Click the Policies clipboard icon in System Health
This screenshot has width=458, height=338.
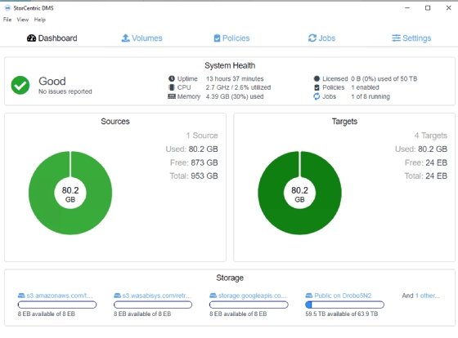click(x=317, y=87)
